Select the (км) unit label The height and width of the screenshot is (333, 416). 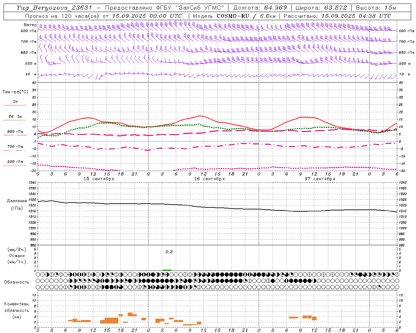coord(17,317)
